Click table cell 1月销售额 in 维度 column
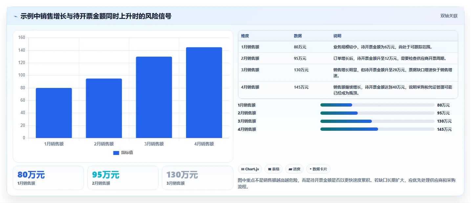This screenshot has height=203, width=471. [x=250, y=47]
